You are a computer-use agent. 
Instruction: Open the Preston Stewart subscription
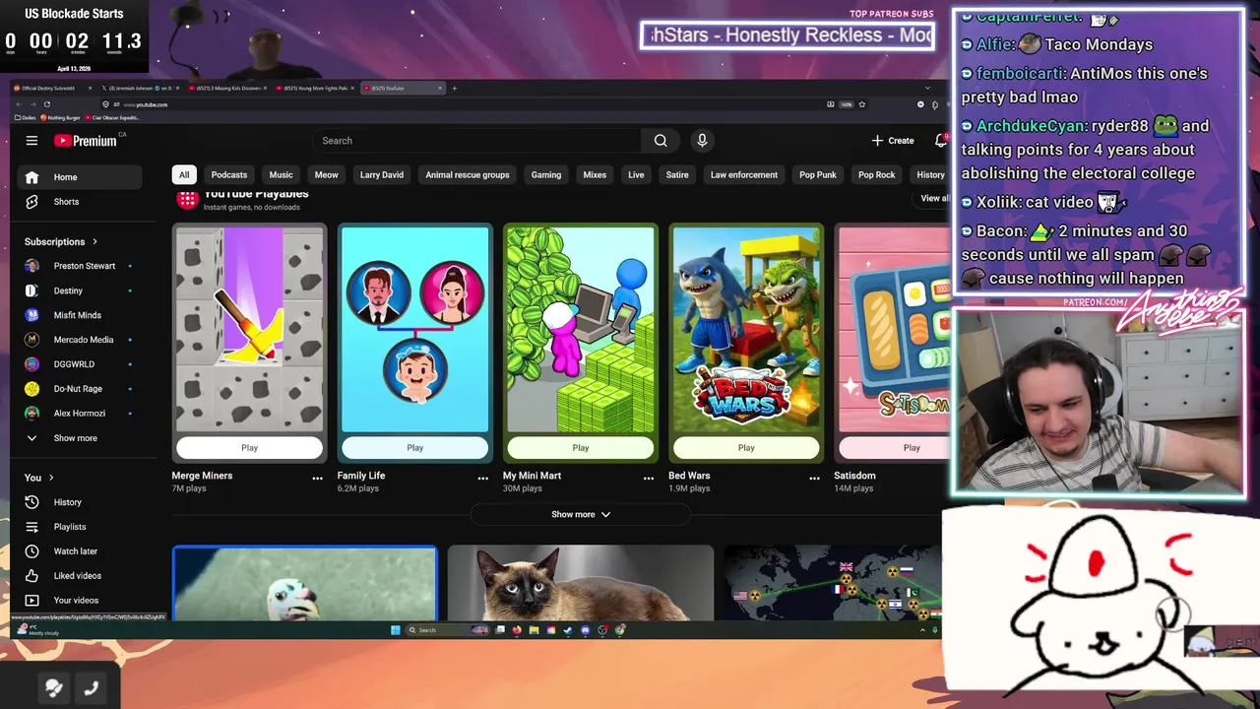[x=79, y=266]
